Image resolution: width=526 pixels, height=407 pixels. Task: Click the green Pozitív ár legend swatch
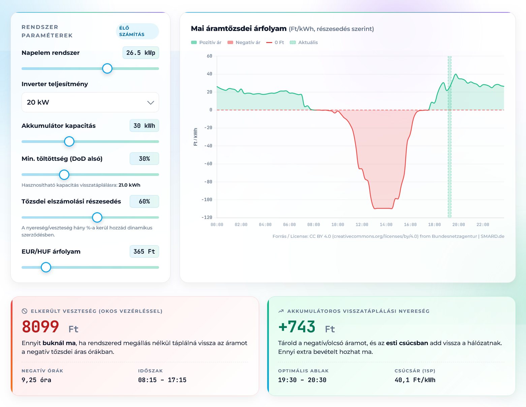[194, 42]
